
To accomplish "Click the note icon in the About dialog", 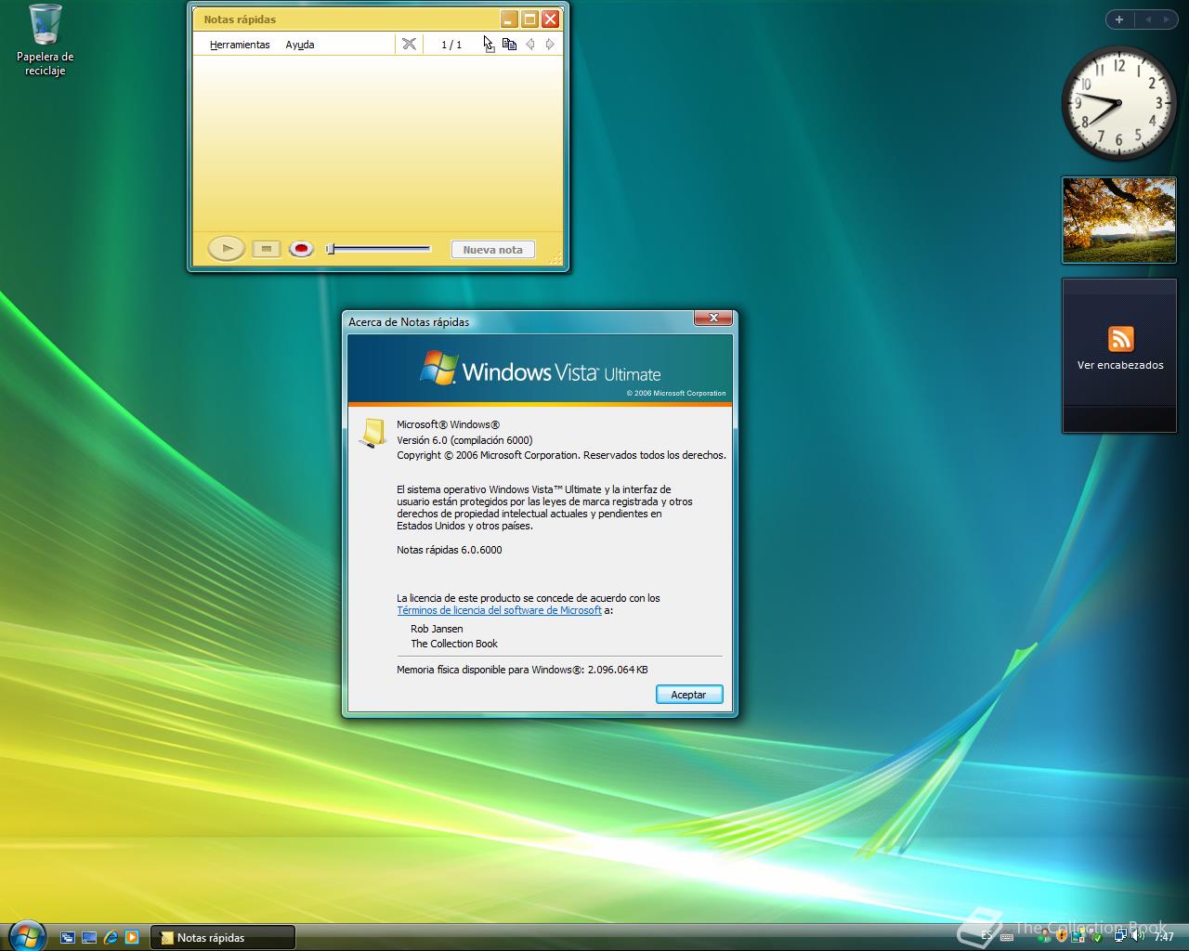I will tap(372, 434).
